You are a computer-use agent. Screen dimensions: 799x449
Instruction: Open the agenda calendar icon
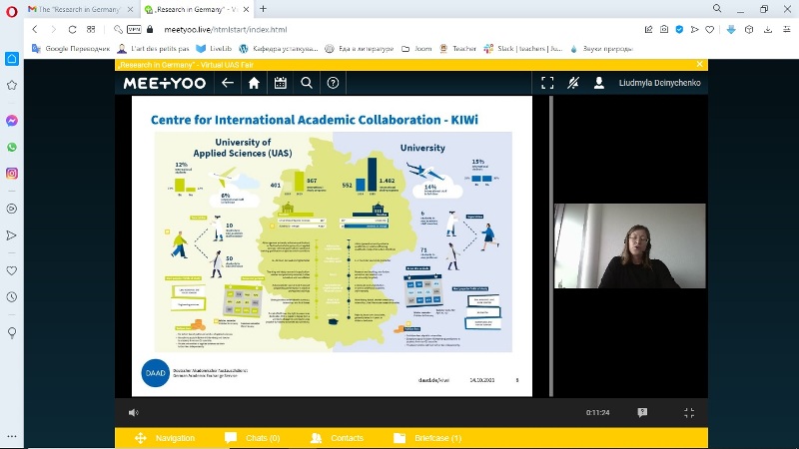[281, 83]
